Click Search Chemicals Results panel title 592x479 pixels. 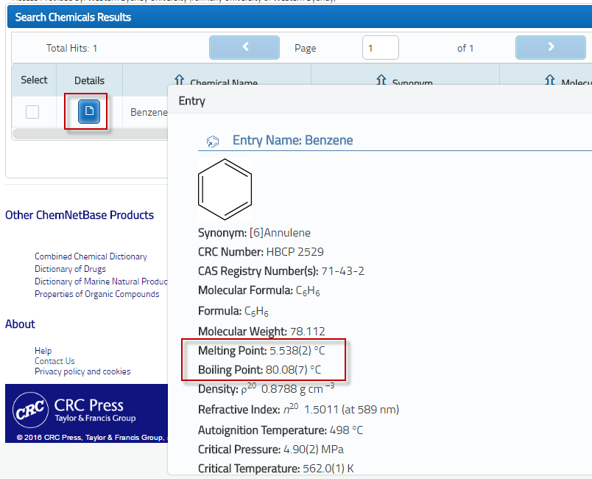tap(73, 18)
